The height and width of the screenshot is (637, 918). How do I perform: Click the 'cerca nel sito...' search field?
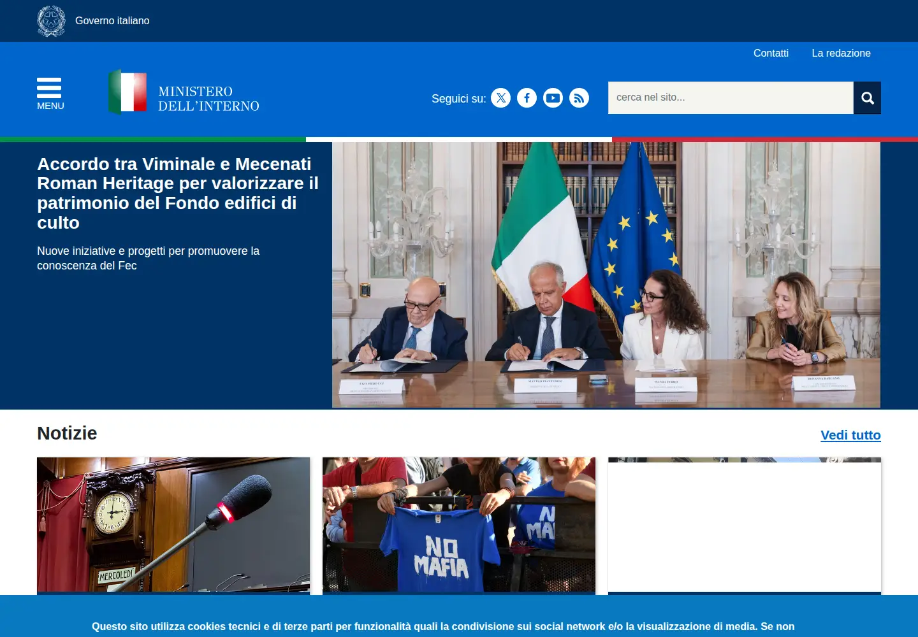[x=731, y=97]
